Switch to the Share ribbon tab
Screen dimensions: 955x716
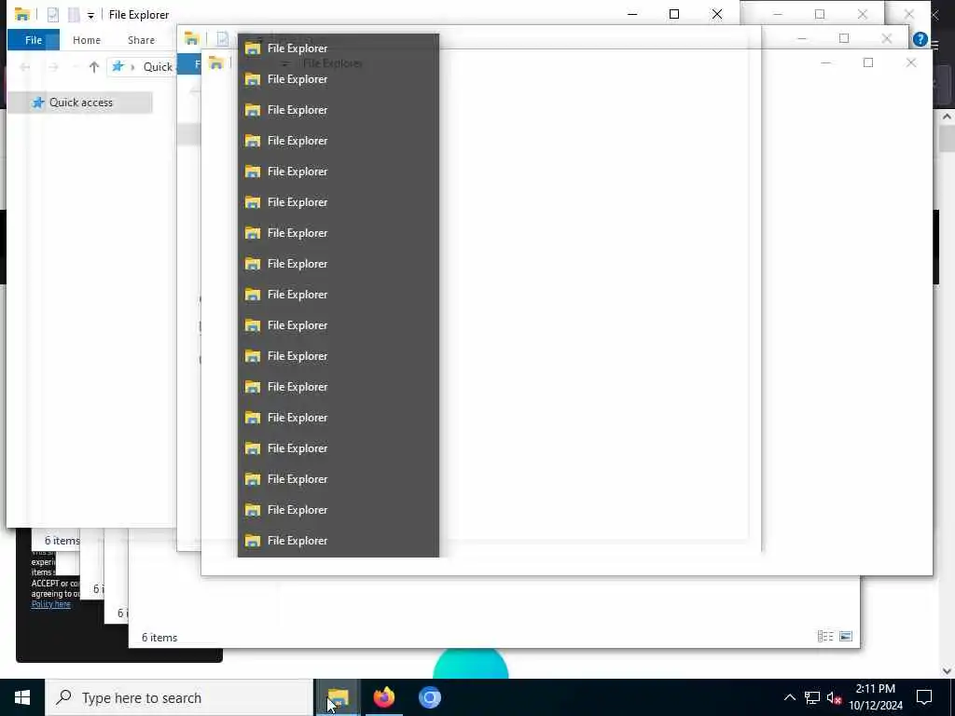point(141,40)
